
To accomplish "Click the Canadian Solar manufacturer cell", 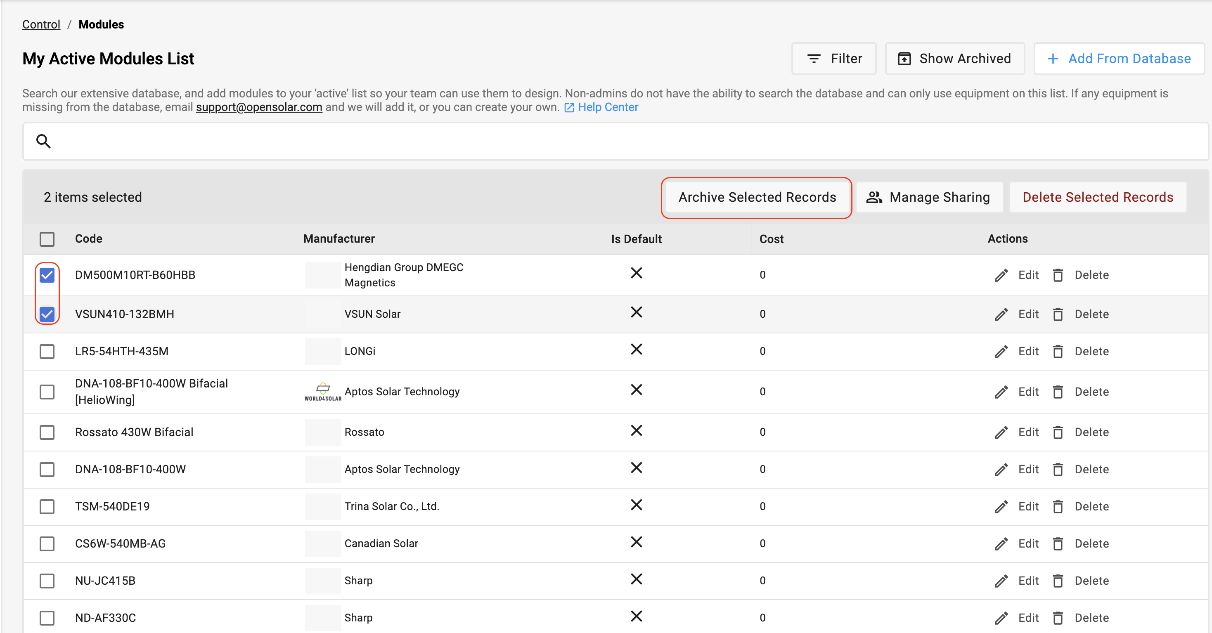I will (x=381, y=543).
